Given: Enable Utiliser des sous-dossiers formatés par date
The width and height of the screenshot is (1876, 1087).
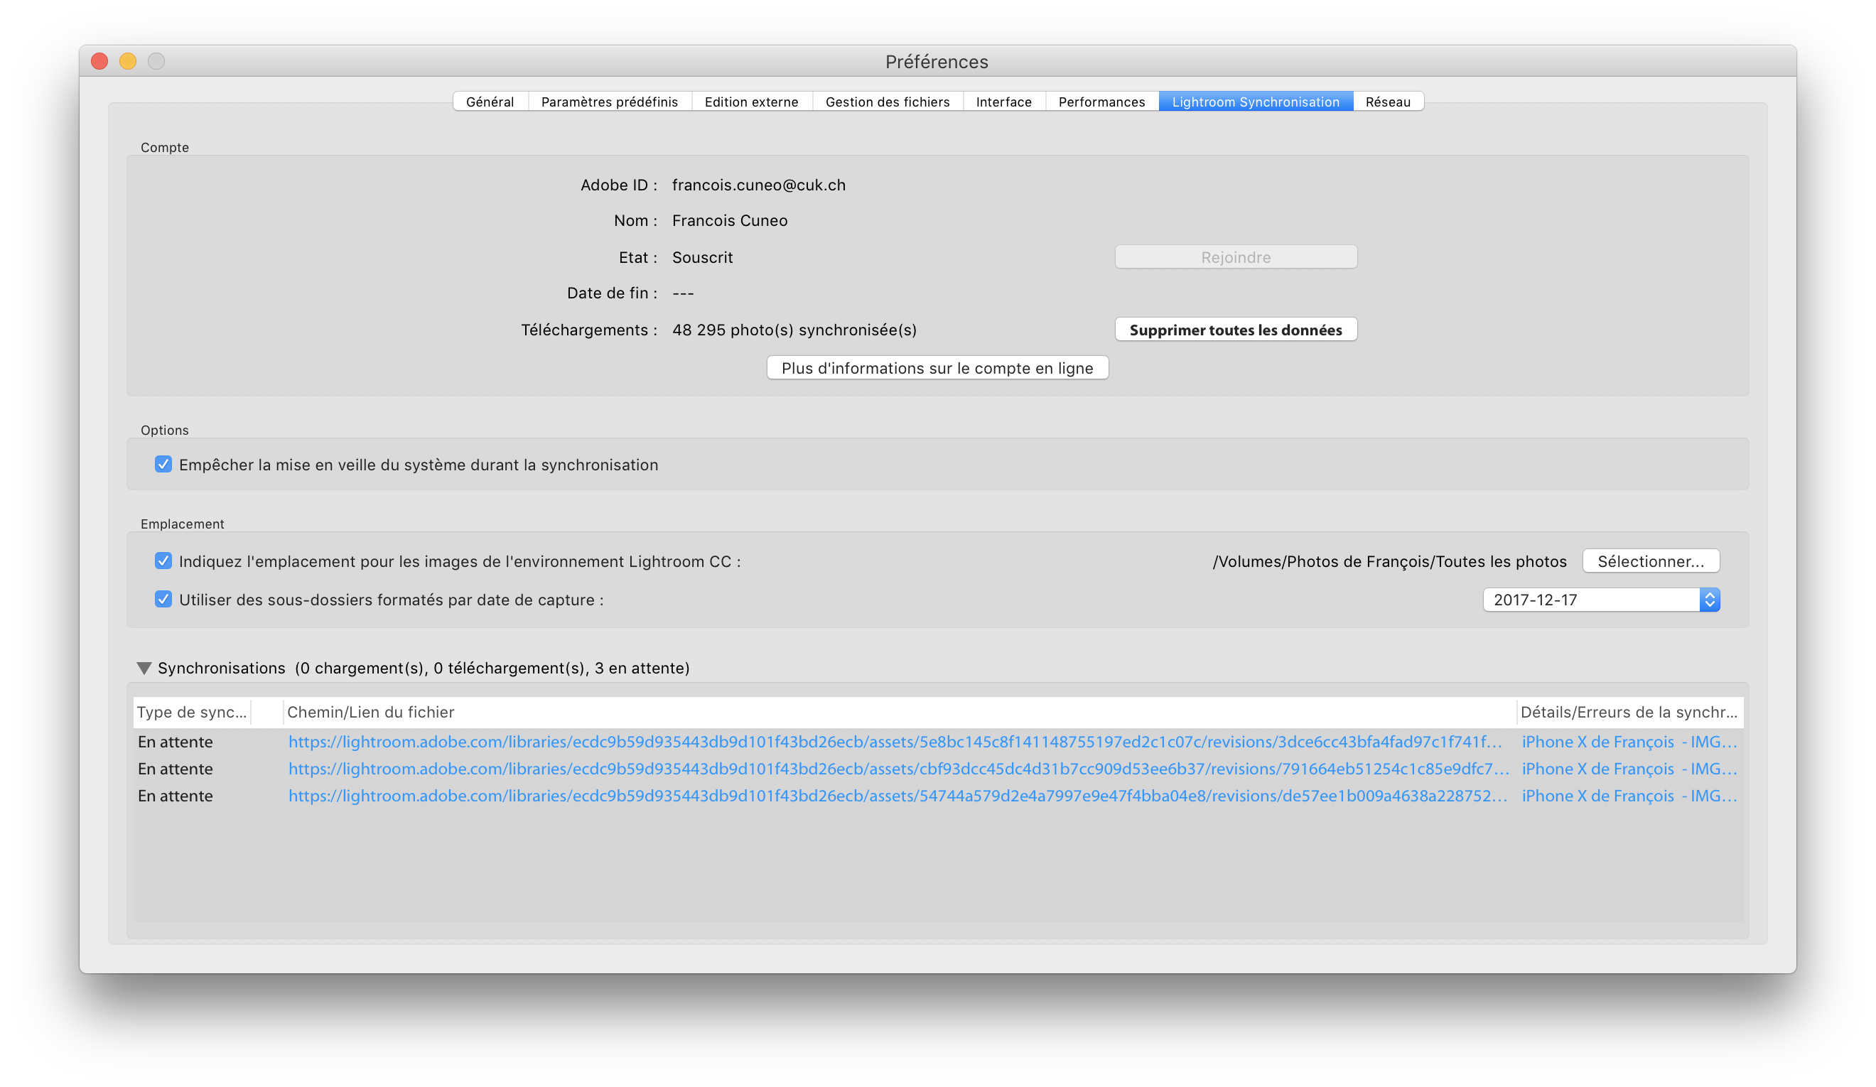Looking at the screenshot, I should click(x=164, y=598).
